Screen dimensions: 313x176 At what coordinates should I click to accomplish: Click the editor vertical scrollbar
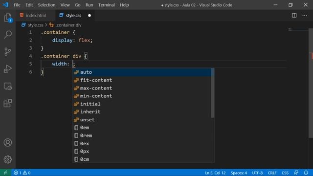pos(311,83)
